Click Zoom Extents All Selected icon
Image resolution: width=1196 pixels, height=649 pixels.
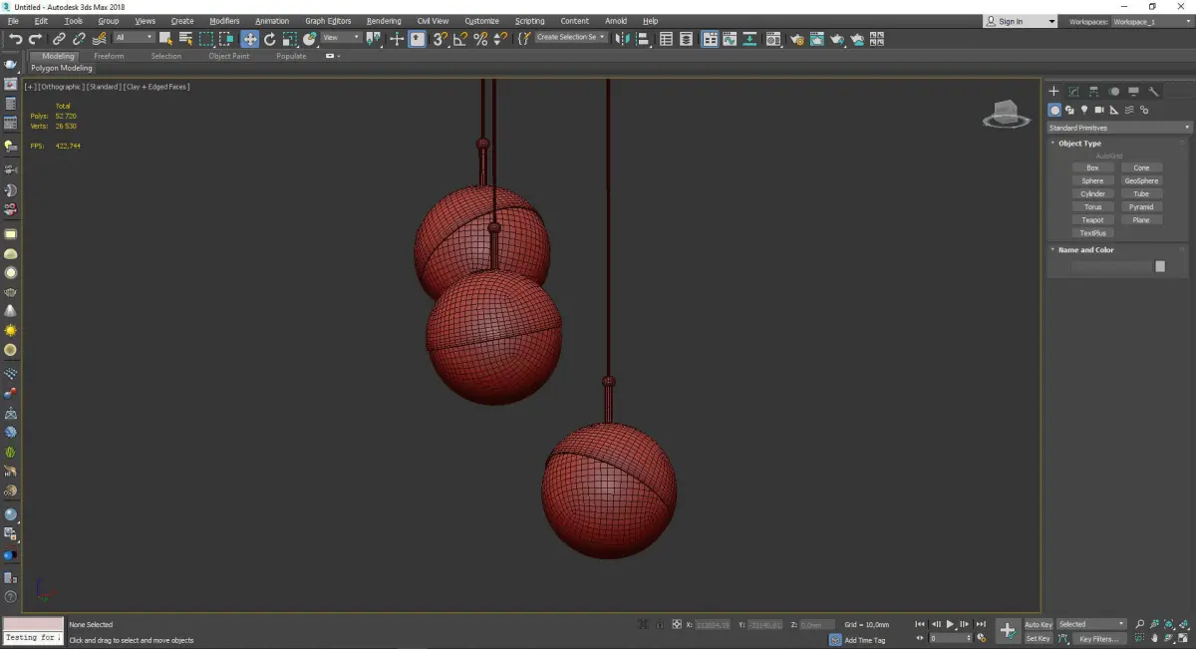(x=1183, y=624)
